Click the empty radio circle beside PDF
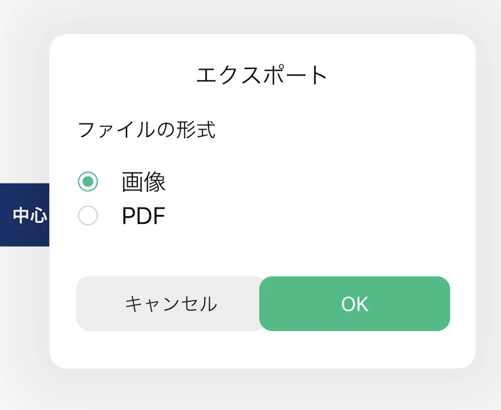Screen dimensions: 501x410 [88, 216]
